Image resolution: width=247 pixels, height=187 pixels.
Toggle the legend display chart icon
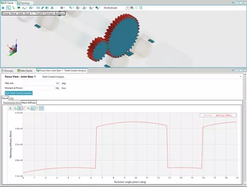click(x=42, y=108)
